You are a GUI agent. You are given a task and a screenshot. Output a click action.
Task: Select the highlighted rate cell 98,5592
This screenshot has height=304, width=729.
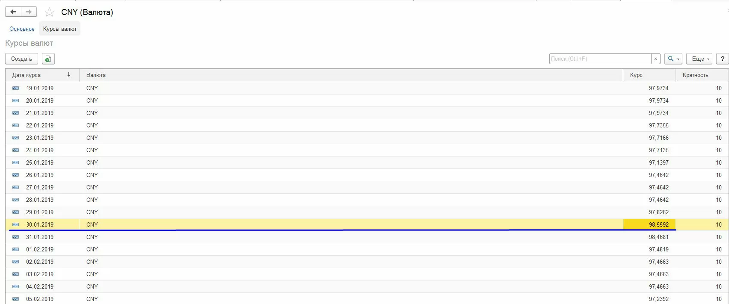point(649,225)
